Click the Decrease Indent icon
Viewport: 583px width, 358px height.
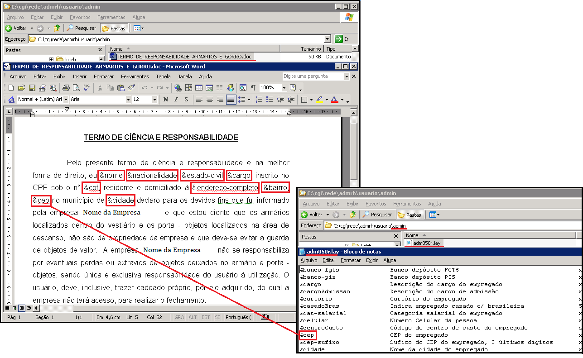[280, 99]
